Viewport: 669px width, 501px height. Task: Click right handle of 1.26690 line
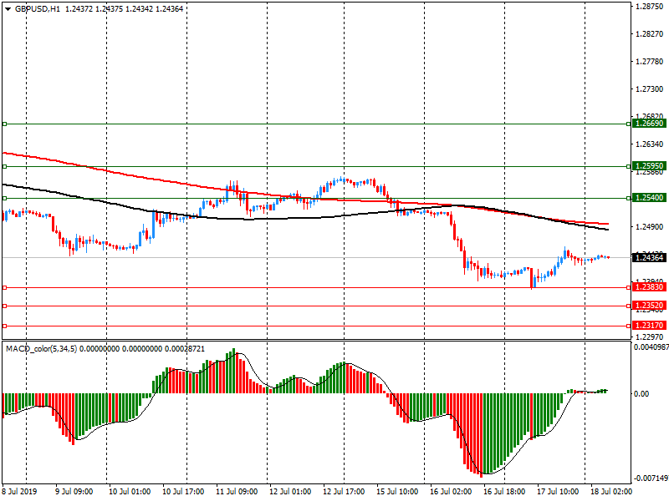coord(629,124)
